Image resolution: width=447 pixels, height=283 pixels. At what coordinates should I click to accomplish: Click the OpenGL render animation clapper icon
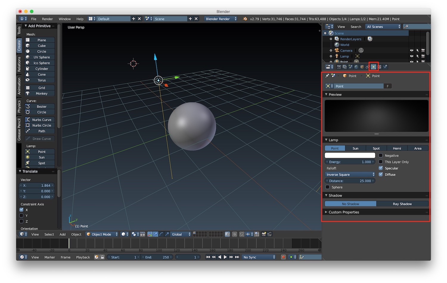[269, 234]
